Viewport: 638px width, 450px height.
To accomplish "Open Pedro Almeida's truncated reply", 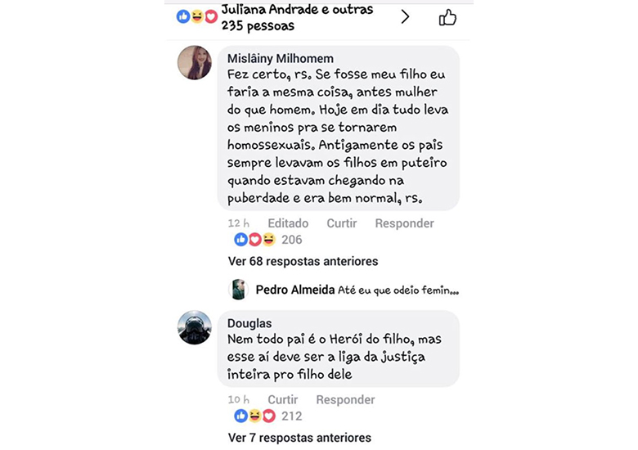I will (357, 290).
